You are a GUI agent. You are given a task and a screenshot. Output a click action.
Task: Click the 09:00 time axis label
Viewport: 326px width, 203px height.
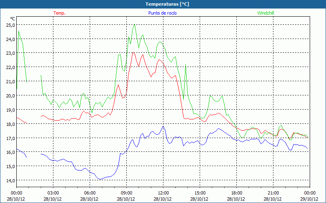point(126,193)
